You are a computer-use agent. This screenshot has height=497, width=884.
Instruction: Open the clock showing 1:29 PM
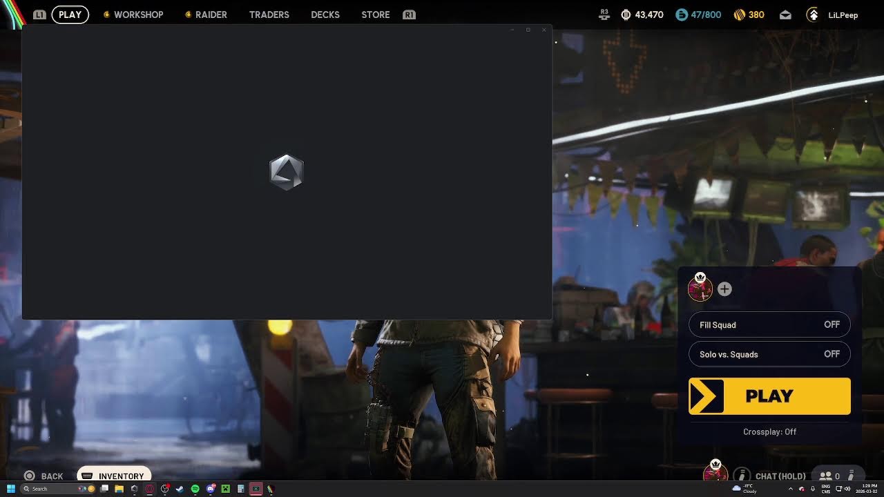[x=867, y=489]
